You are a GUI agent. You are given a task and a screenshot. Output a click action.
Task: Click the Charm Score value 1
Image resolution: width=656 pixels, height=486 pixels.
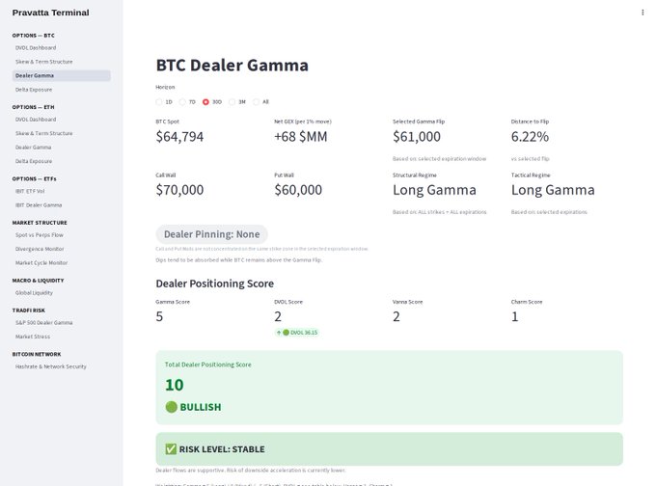click(x=515, y=316)
